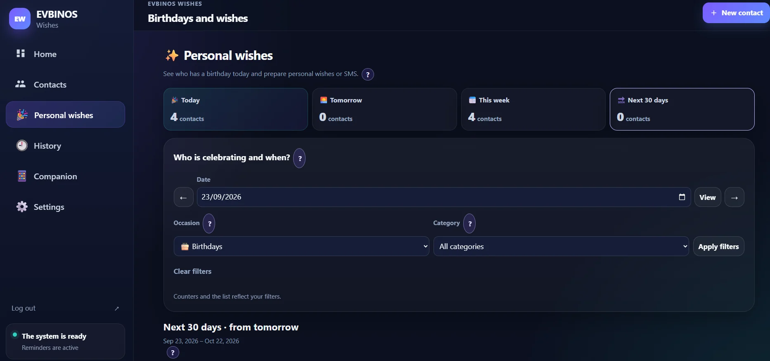Click the Contacts people icon
Image resolution: width=770 pixels, height=361 pixels.
click(21, 84)
